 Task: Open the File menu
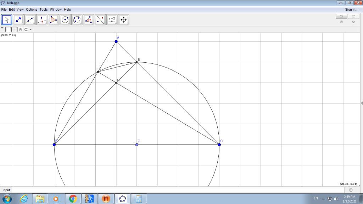(4, 10)
